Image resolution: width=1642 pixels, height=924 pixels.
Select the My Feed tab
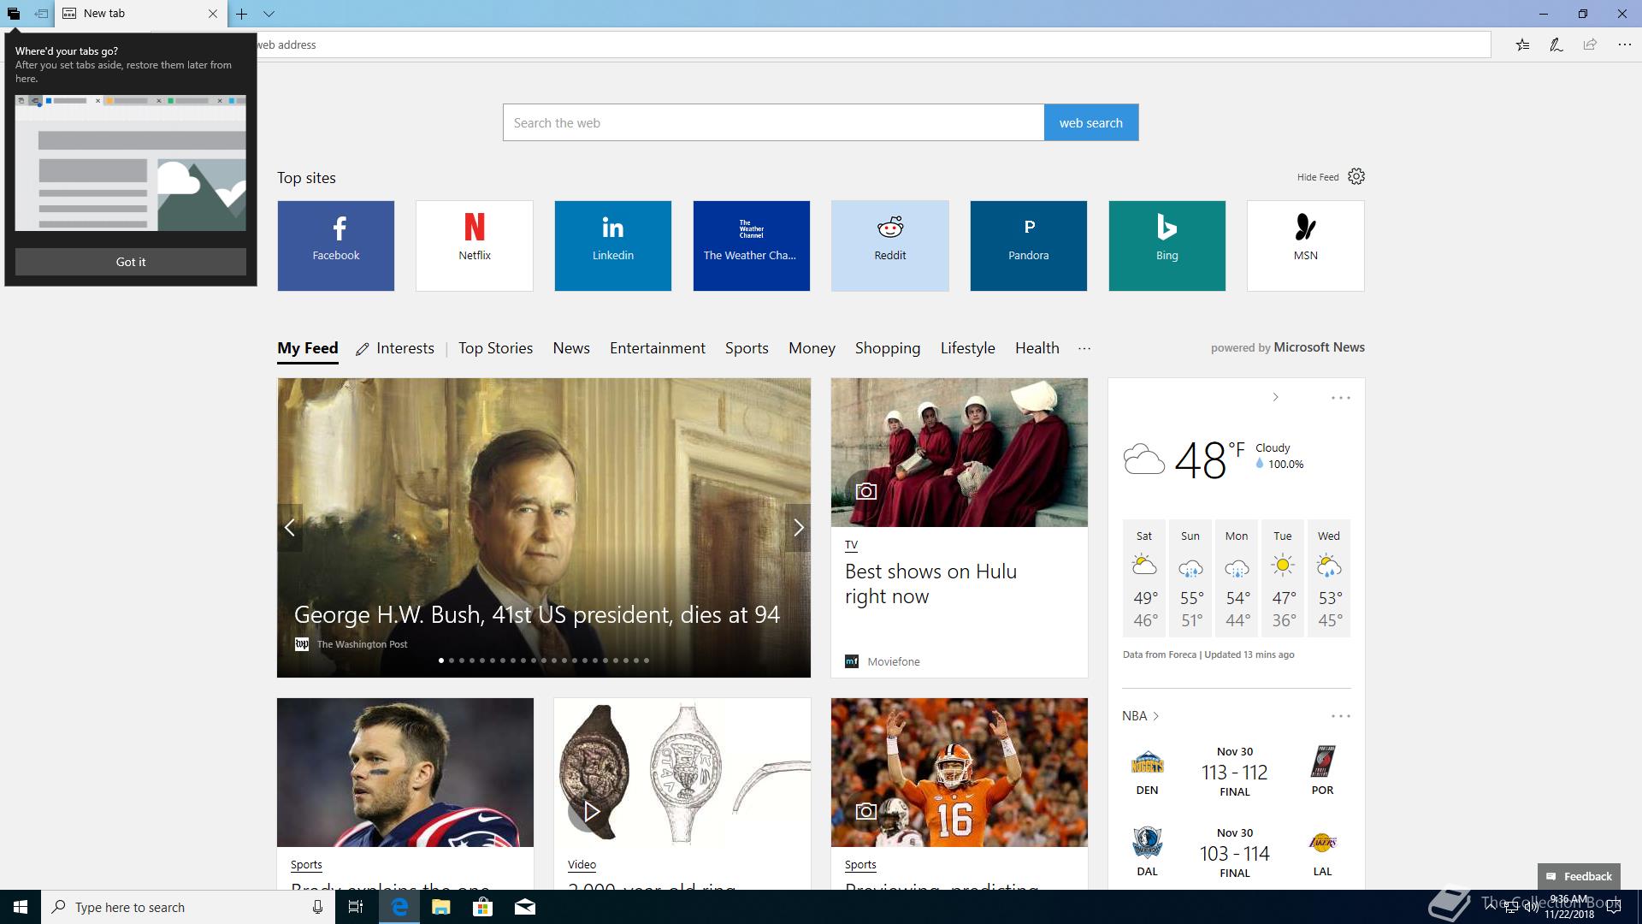tap(308, 348)
